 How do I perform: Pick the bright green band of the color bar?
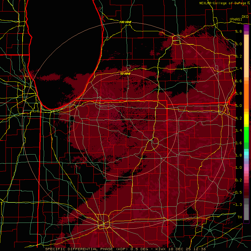pos(246,134)
